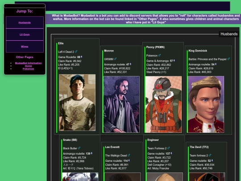Click the kakera gem icon next to Lee Everett's 114
Screen dimensions: 241x181
(x=129, y=160)
